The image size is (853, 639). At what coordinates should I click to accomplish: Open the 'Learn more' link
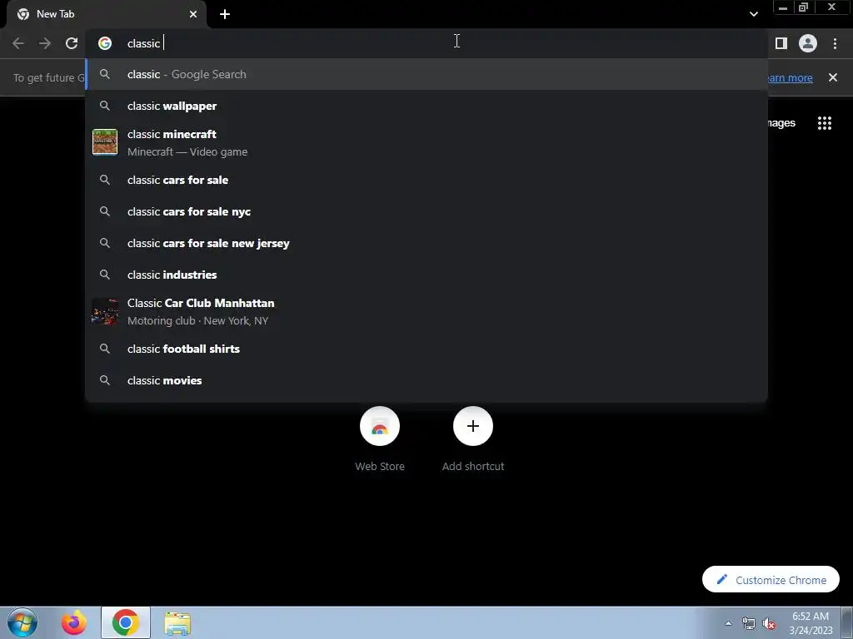(x=791, y=77)
